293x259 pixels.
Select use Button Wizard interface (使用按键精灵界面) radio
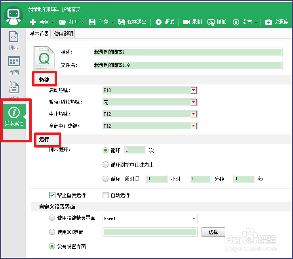click(x=52, y=218)
